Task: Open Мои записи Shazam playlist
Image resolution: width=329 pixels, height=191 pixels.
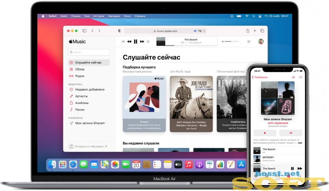Action: click(89, 123)
